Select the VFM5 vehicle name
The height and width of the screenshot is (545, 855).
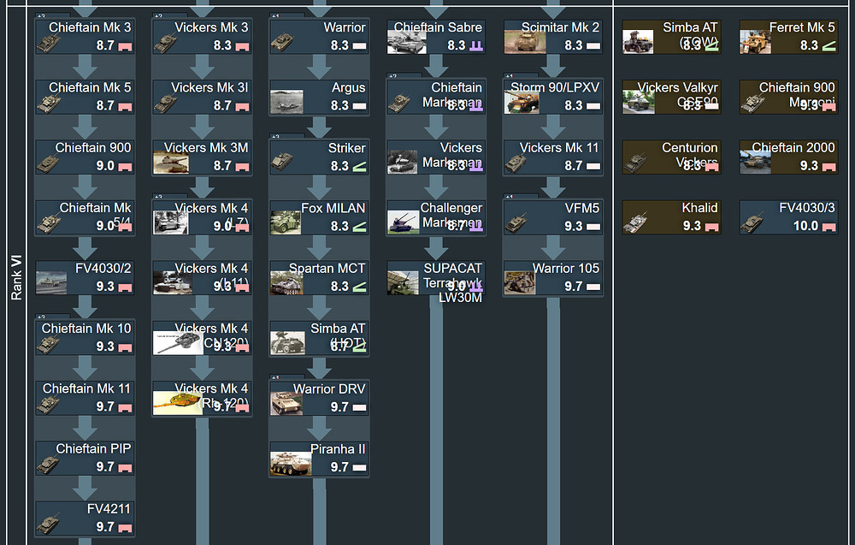pyautogui.click(x=582, y=208)
